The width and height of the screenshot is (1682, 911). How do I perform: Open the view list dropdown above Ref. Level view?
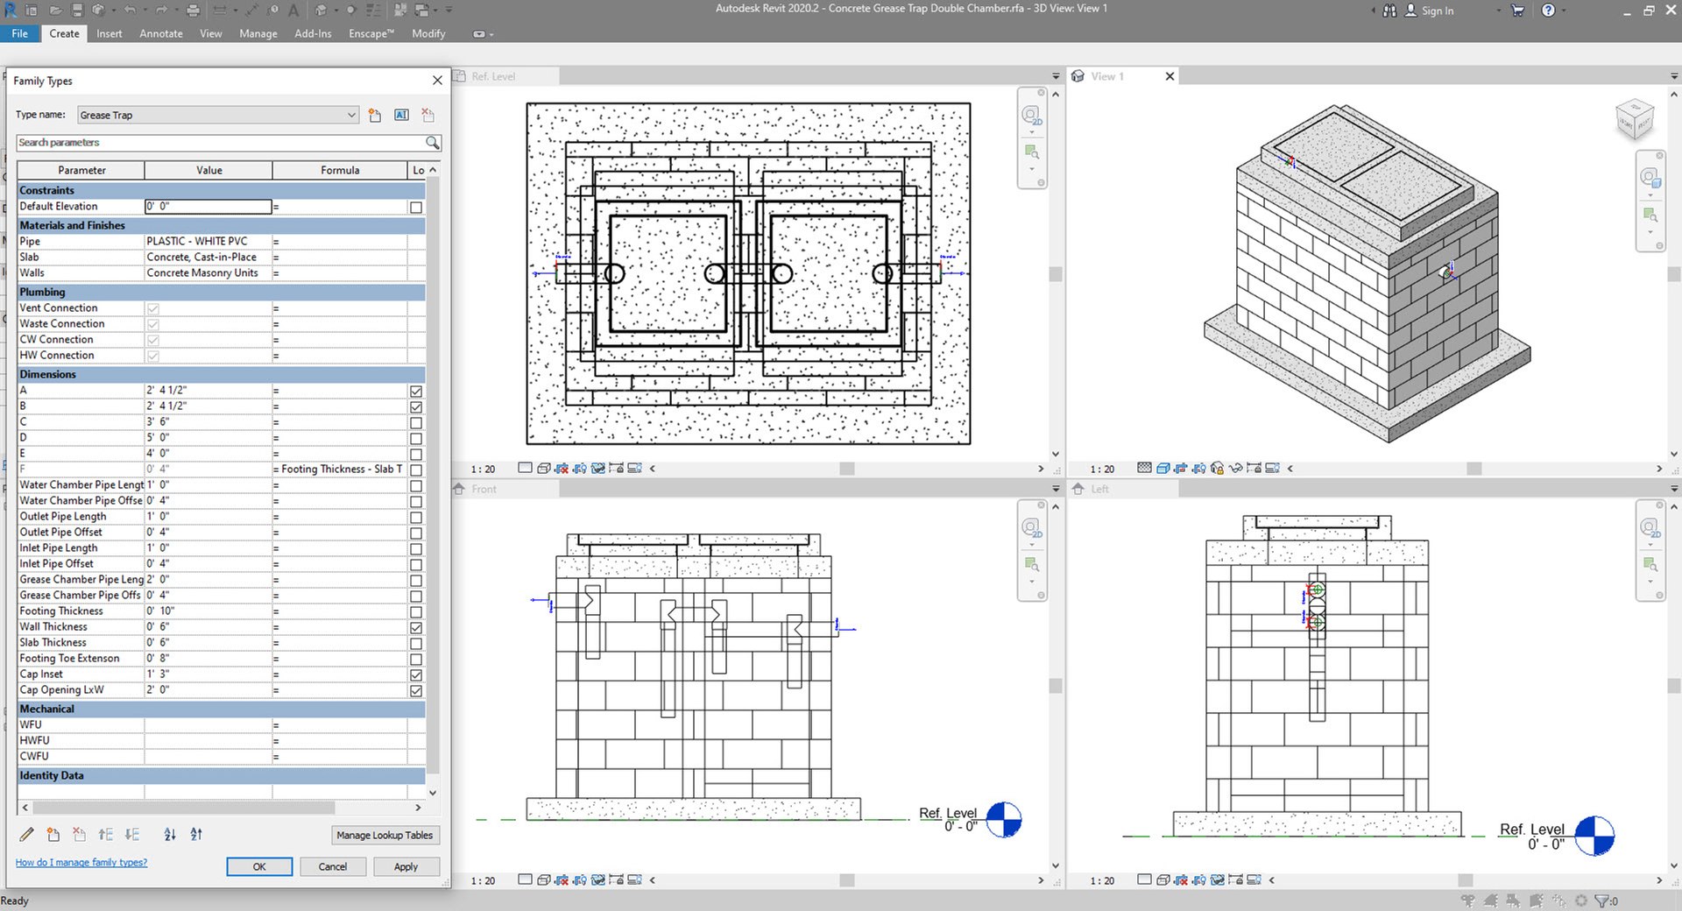[1056, 76]
